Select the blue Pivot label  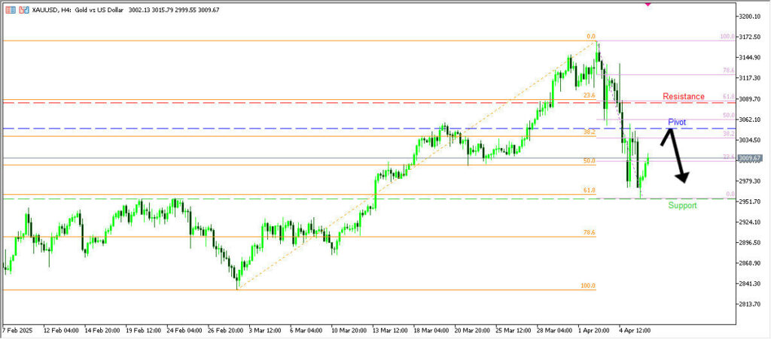tap(677, 121)
